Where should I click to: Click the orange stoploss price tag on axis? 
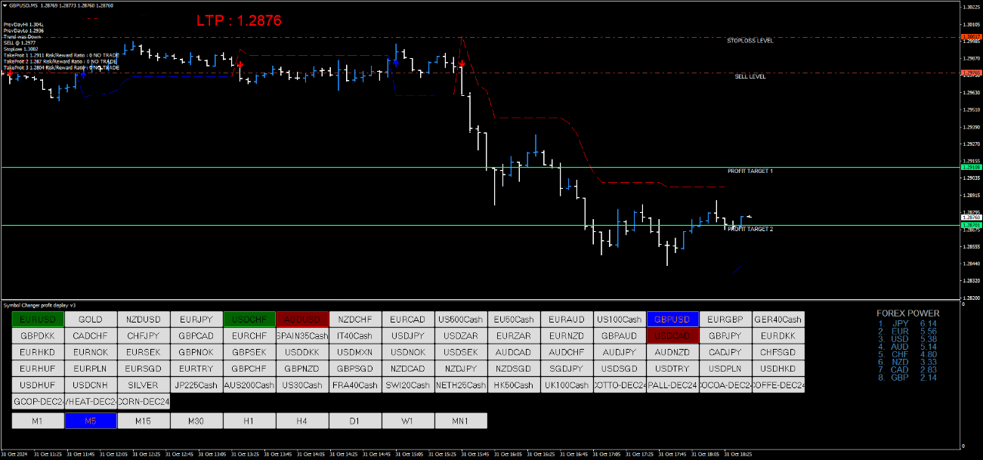pyautogui.click(x=969, y=36)
